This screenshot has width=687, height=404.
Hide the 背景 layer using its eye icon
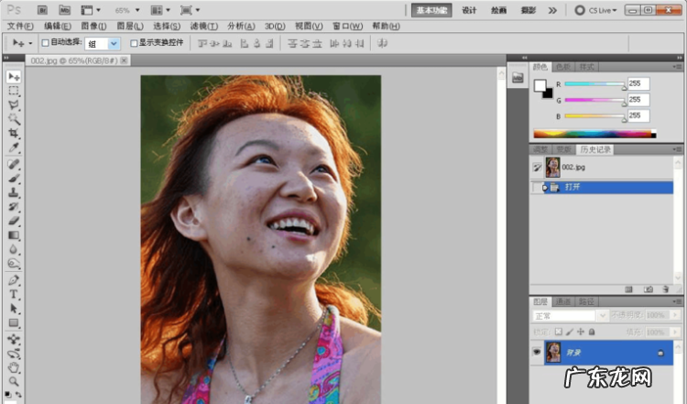pyautogui.click(x=538, y=352)
